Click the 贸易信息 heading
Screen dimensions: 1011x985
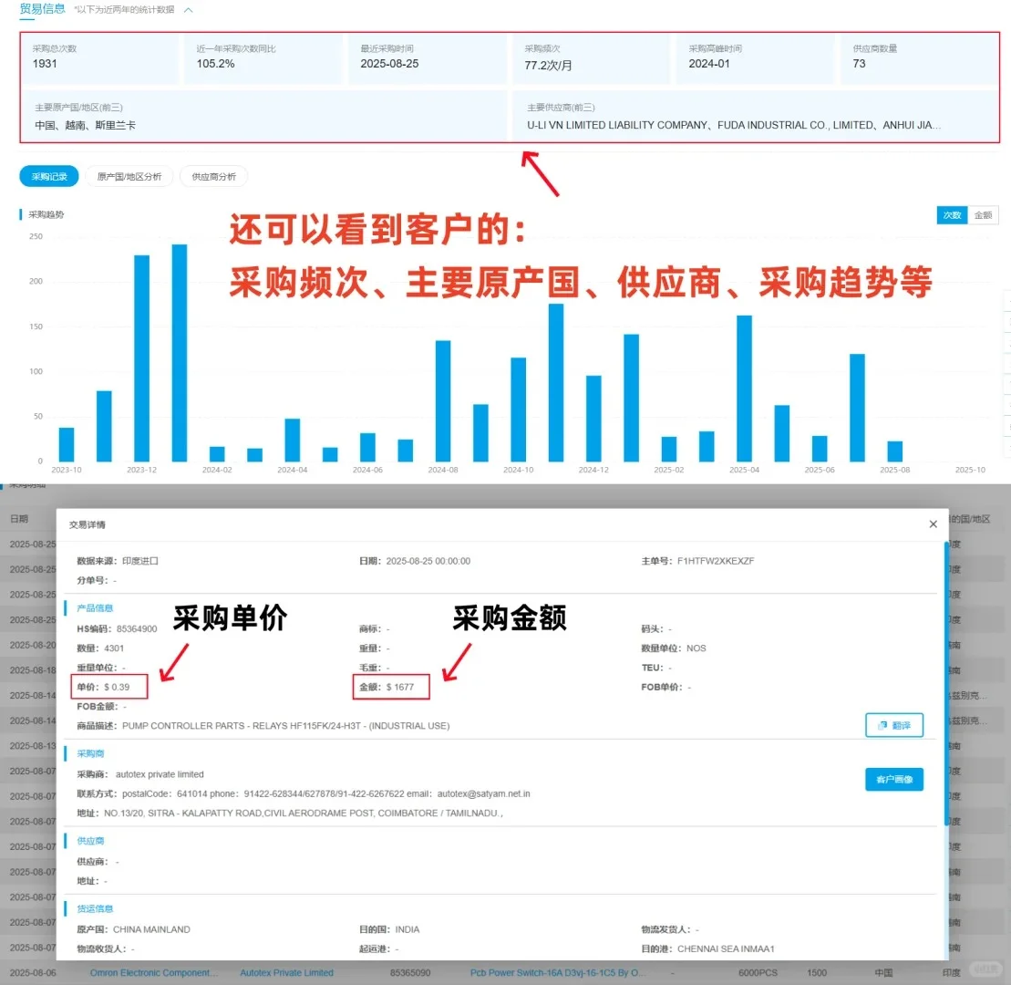[43, 9]
